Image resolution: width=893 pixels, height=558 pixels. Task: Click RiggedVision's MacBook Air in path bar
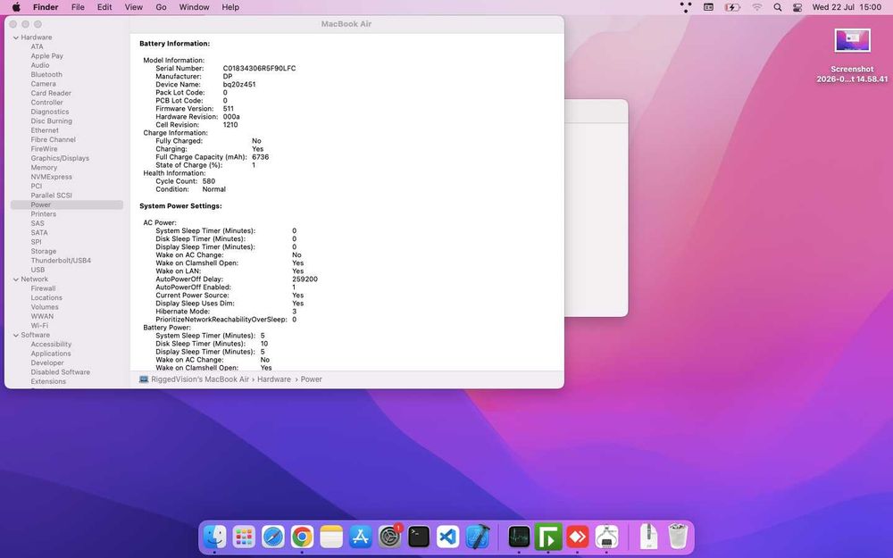200,379
